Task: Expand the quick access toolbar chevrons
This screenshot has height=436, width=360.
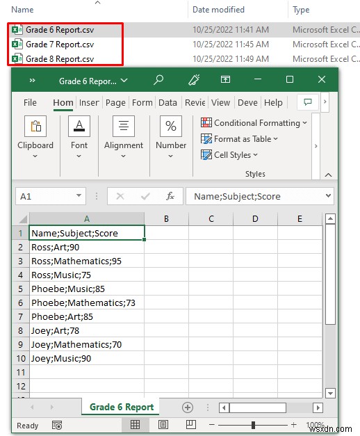Action: (32, 81)
